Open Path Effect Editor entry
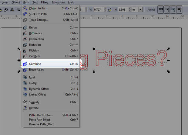Screen dimensions: 188x135 point(51,115)
